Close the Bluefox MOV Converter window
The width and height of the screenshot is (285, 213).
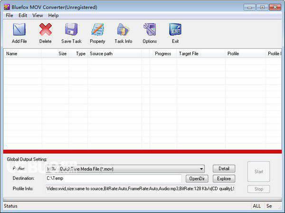click(x=275, y=8)
